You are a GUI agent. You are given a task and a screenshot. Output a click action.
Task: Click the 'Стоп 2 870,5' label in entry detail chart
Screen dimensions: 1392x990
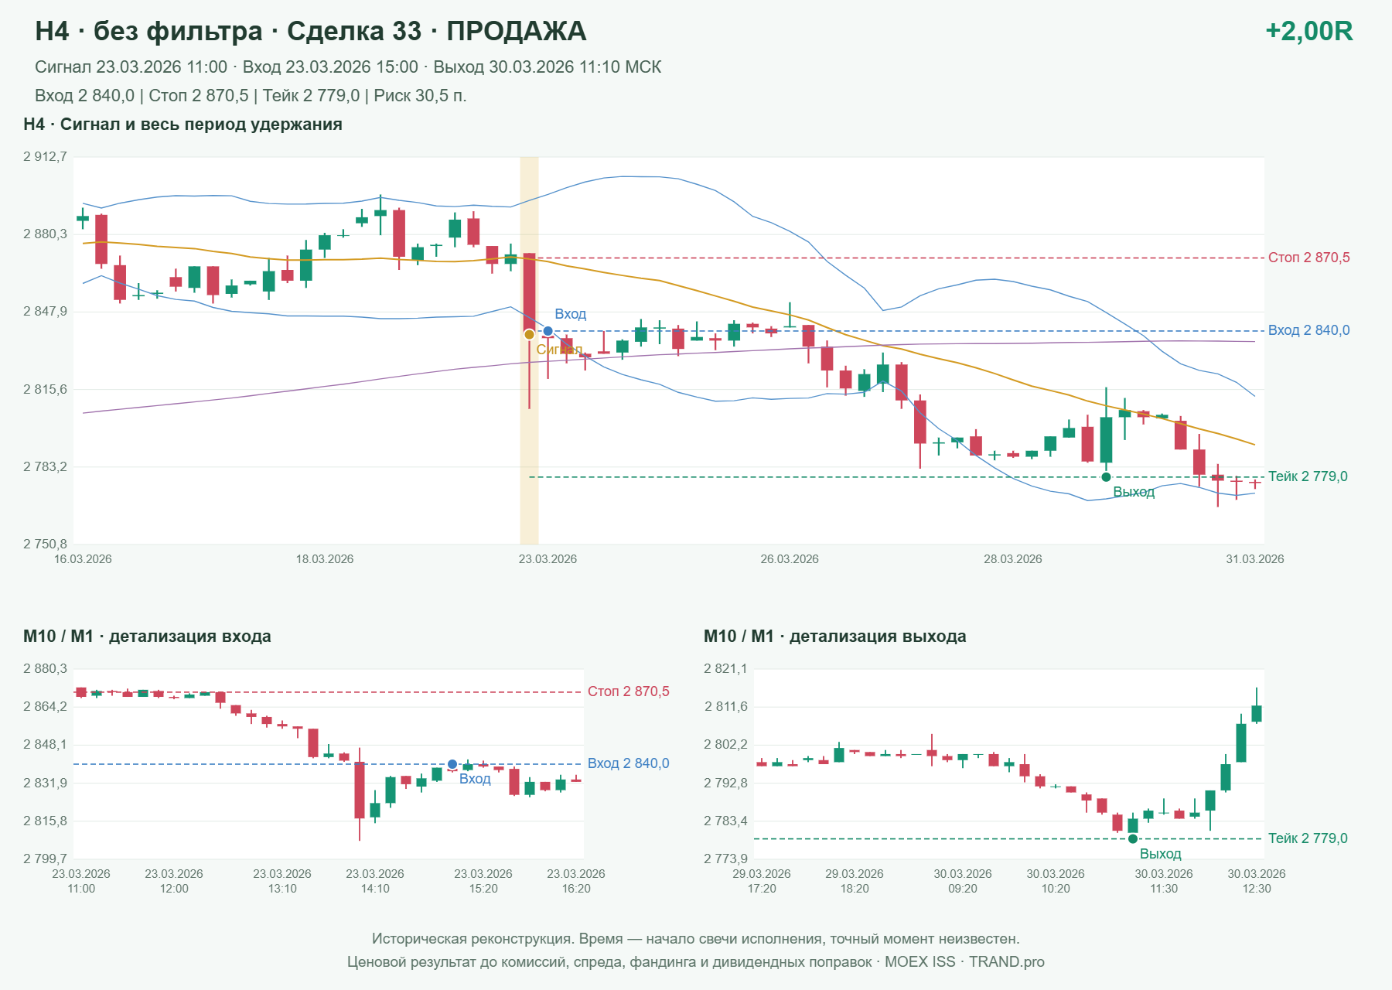(628, 691)
